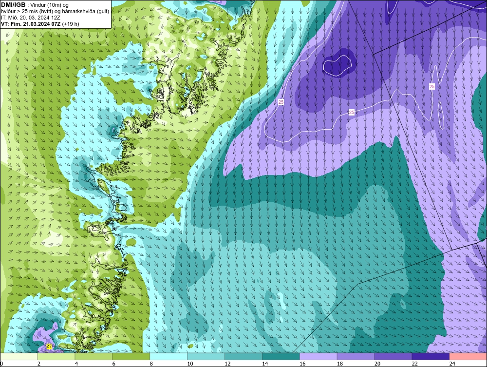Select the violet 20–22 m/s legend swatch
The height and width of the screenshot is (367, 487).
(393, 356)
